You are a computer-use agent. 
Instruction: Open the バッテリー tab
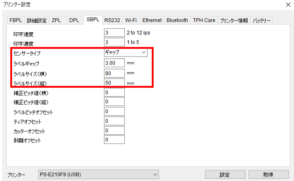pos(262,21)
